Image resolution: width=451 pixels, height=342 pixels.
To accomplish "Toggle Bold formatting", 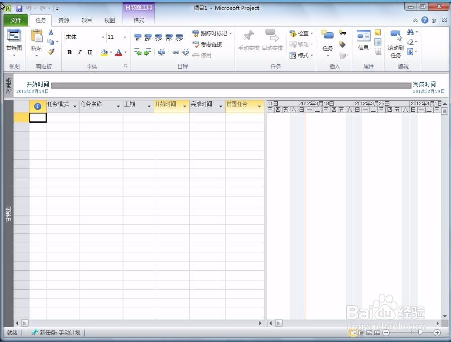I will tap(70, 52).
